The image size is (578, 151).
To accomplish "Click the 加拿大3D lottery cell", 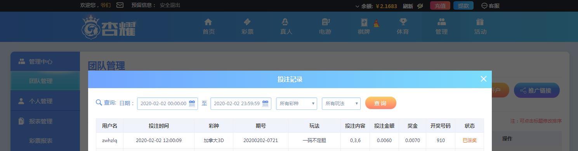I will [214, 141].
